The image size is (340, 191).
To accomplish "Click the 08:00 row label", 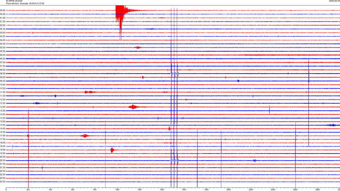I will [x=2, y=70].
